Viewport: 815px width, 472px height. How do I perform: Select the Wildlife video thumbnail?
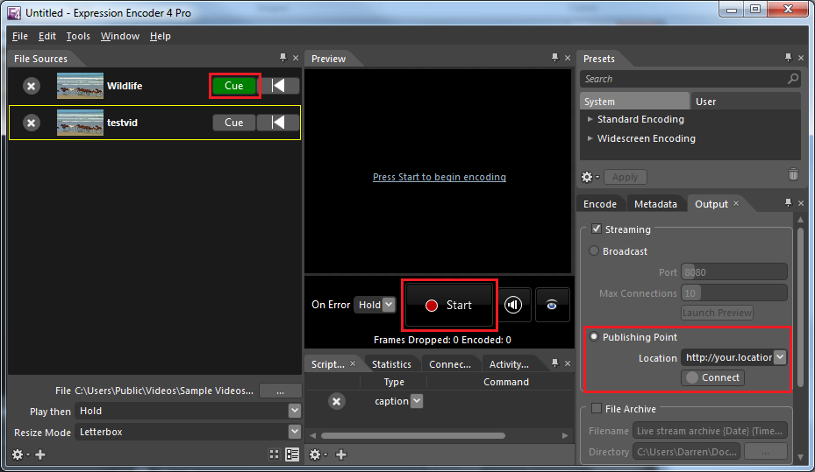(x=80, y=86)
